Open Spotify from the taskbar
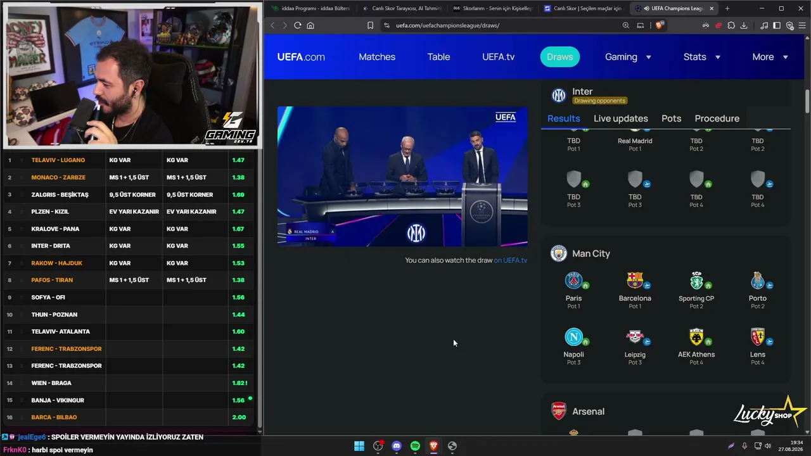The height and width of the screenshot is (456, 811). tap(415, 446)
